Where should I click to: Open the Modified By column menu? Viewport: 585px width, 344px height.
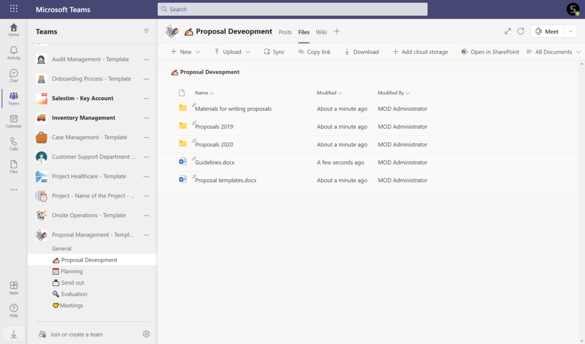394,93
